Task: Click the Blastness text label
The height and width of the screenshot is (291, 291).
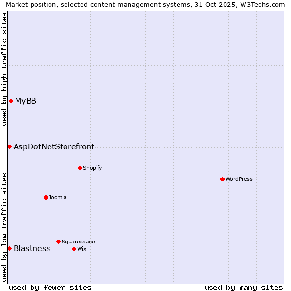Action: [x=32, y=248]
